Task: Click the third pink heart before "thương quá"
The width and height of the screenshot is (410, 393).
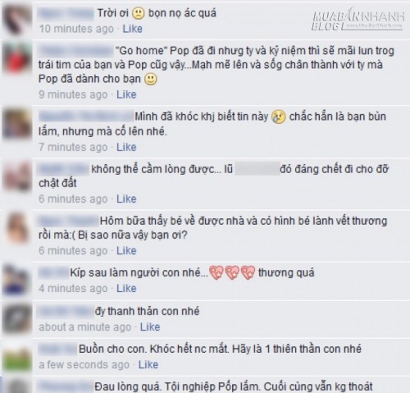Action: (248, 273)
